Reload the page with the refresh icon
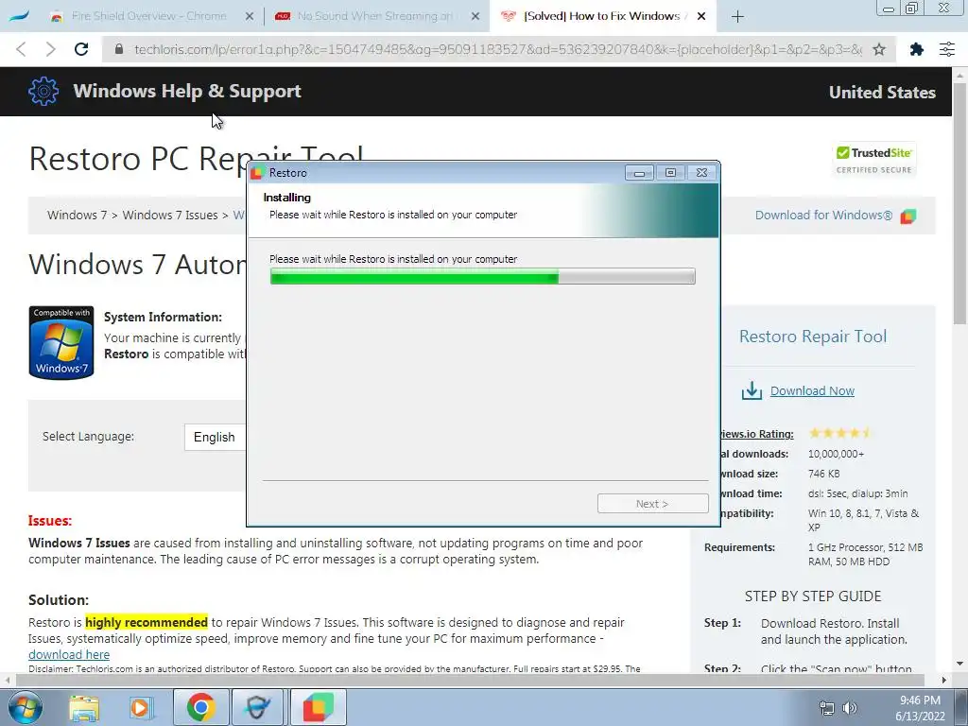 coord(81,49)
